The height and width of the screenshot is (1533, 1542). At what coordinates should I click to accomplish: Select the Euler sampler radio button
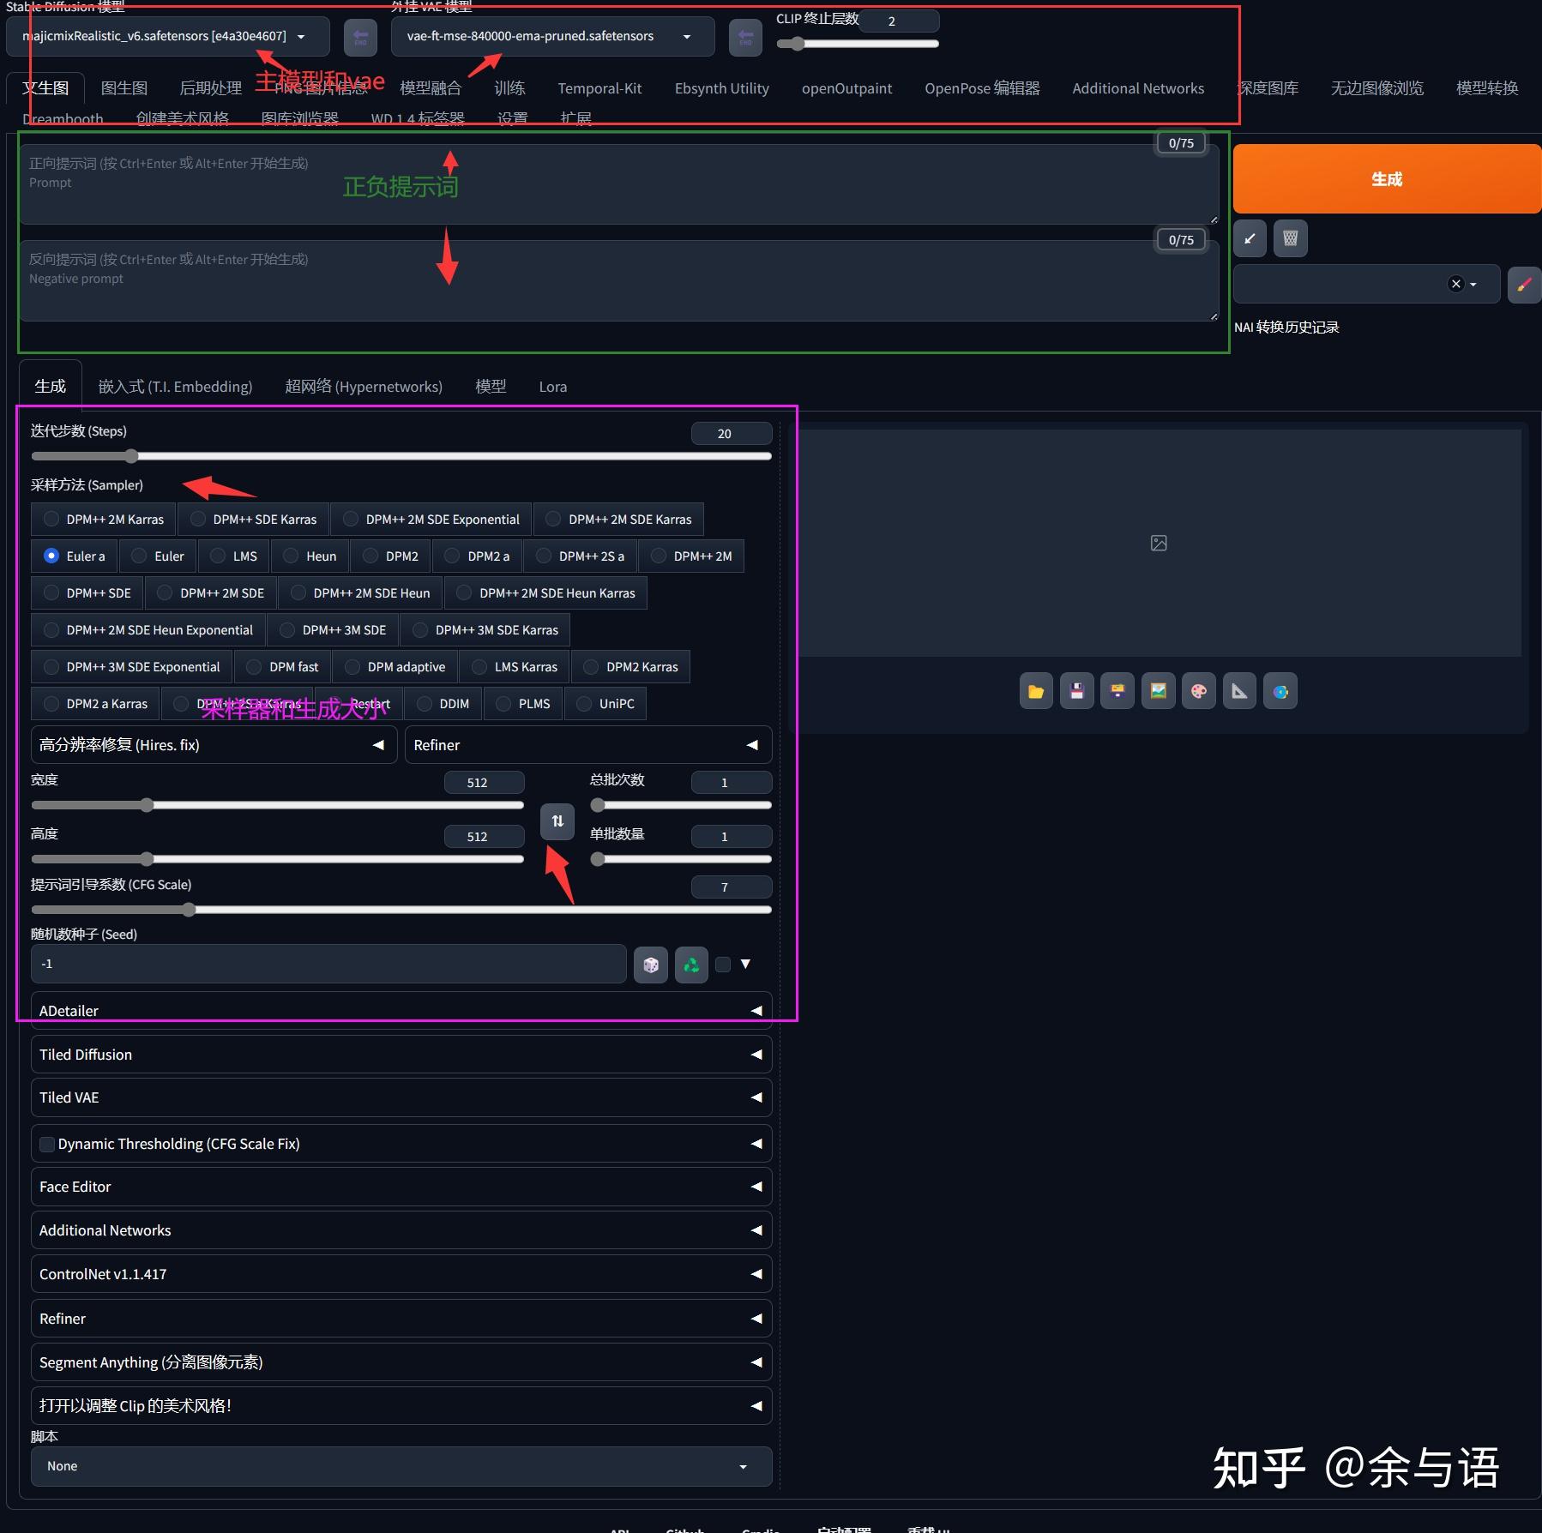138,556
